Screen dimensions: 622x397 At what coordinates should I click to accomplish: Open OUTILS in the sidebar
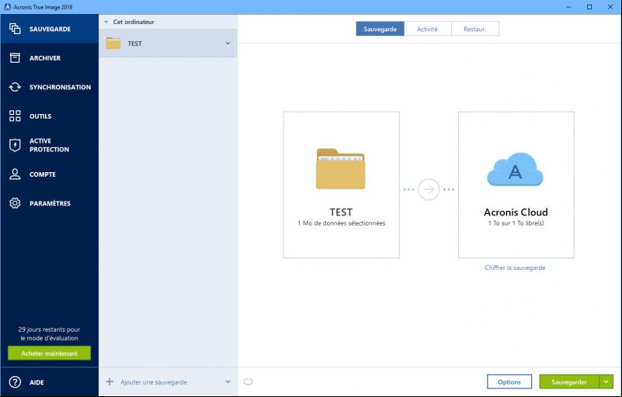click(x=40, y=116)
